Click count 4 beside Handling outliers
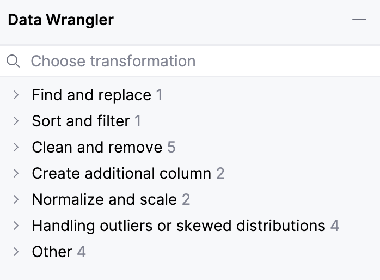380x280 pixels. tap(335, 226)
